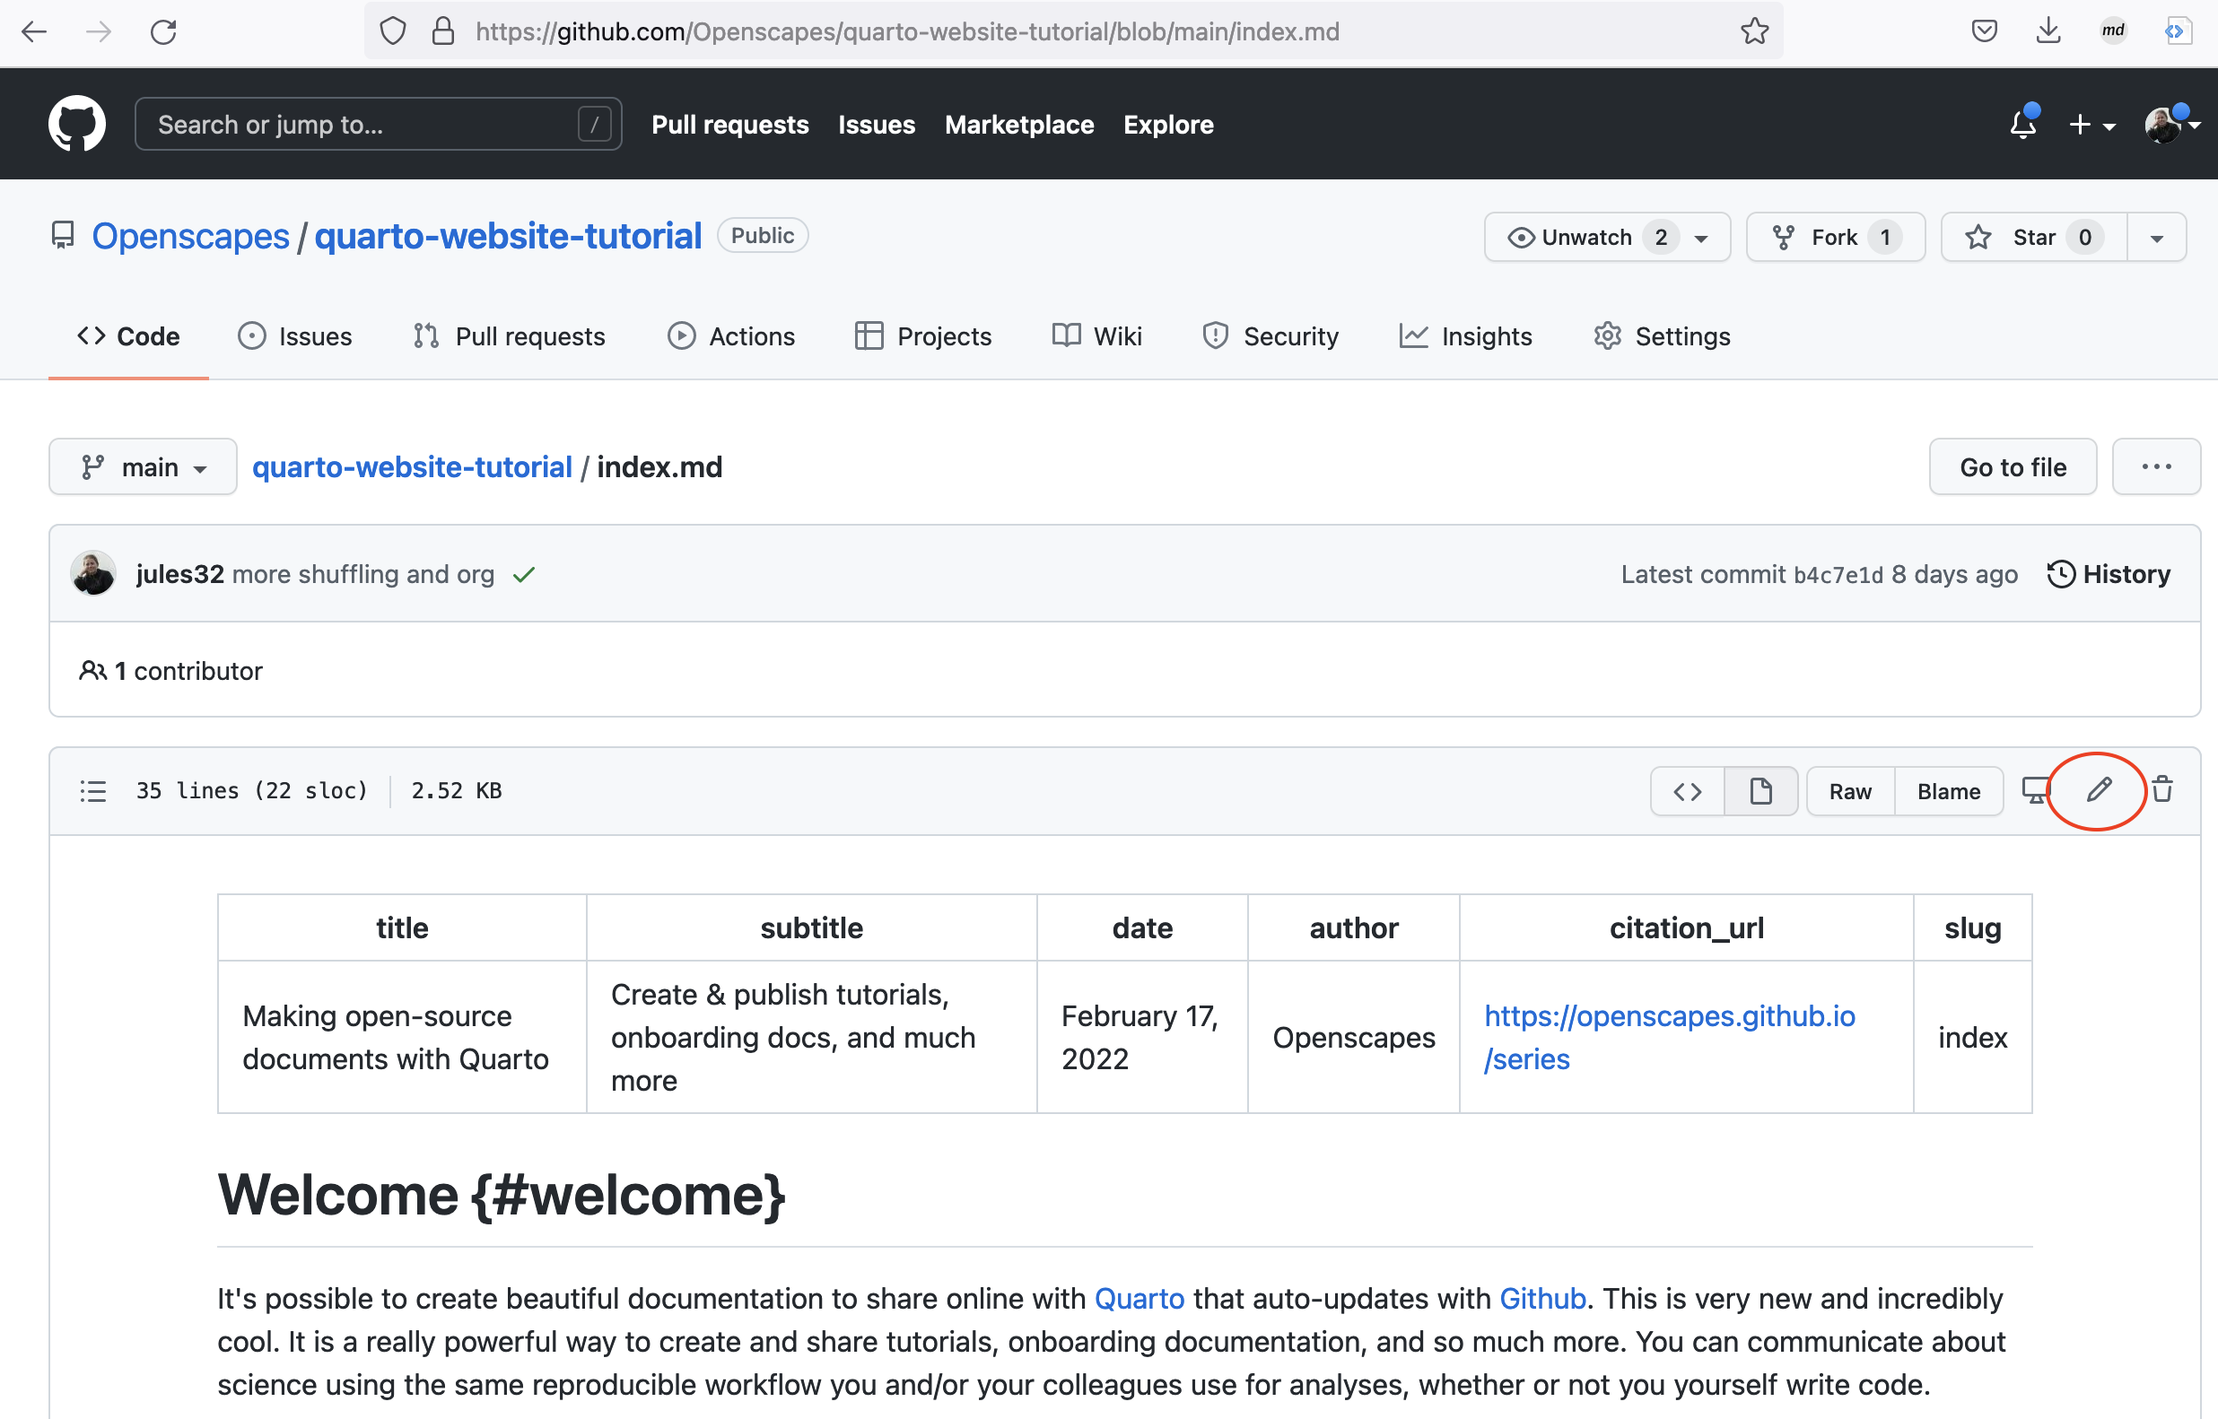This screenshot has height=1419, width=2218.
Task: Expand the main branch dropdown
Action: point(143,467)
